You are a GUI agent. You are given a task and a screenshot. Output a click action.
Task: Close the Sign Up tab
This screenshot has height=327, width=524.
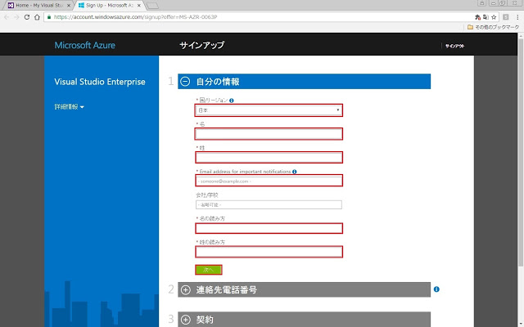coord(139,6)
